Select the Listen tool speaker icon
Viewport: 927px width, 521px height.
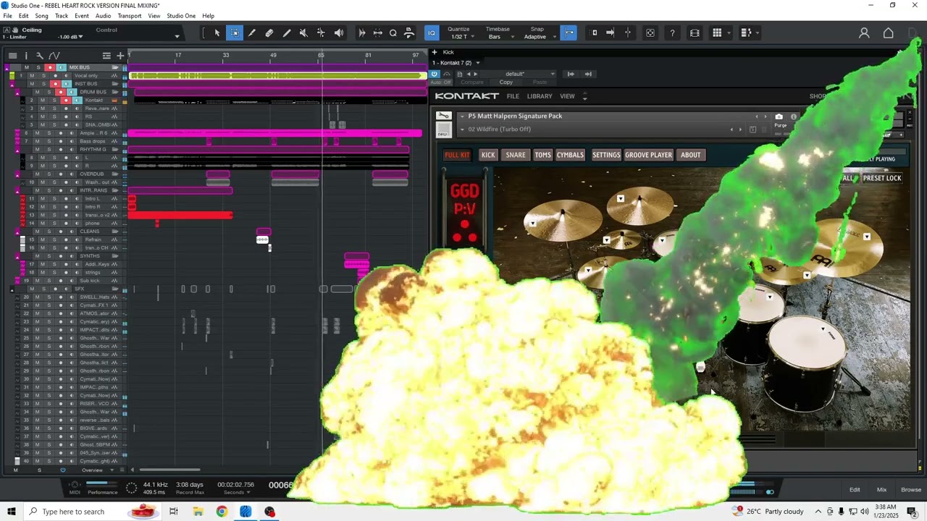pyautogui.click(x=339, y=33)
